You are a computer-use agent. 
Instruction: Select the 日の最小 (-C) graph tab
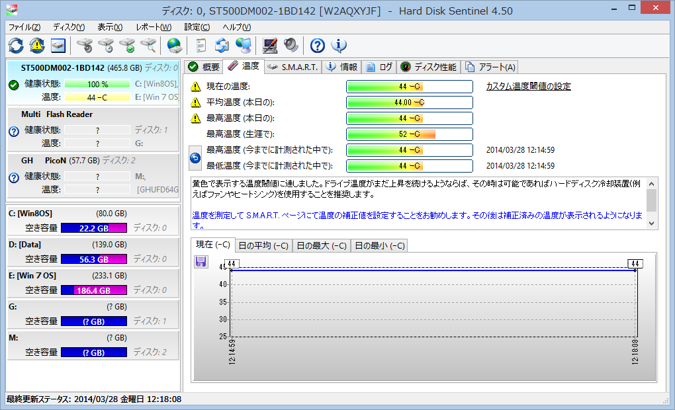point(379,245)
